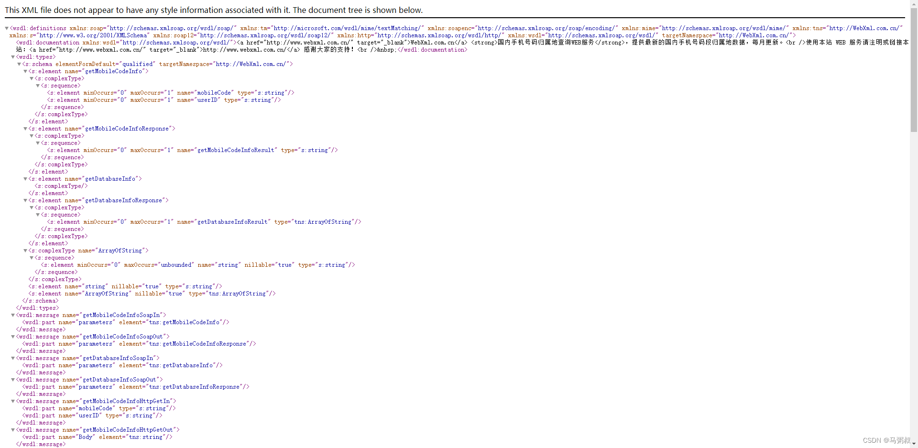Collapse s:element getDatabaseInfoResponse triangle
Viewport: 918px width, 448px height.
pos(25,200)
